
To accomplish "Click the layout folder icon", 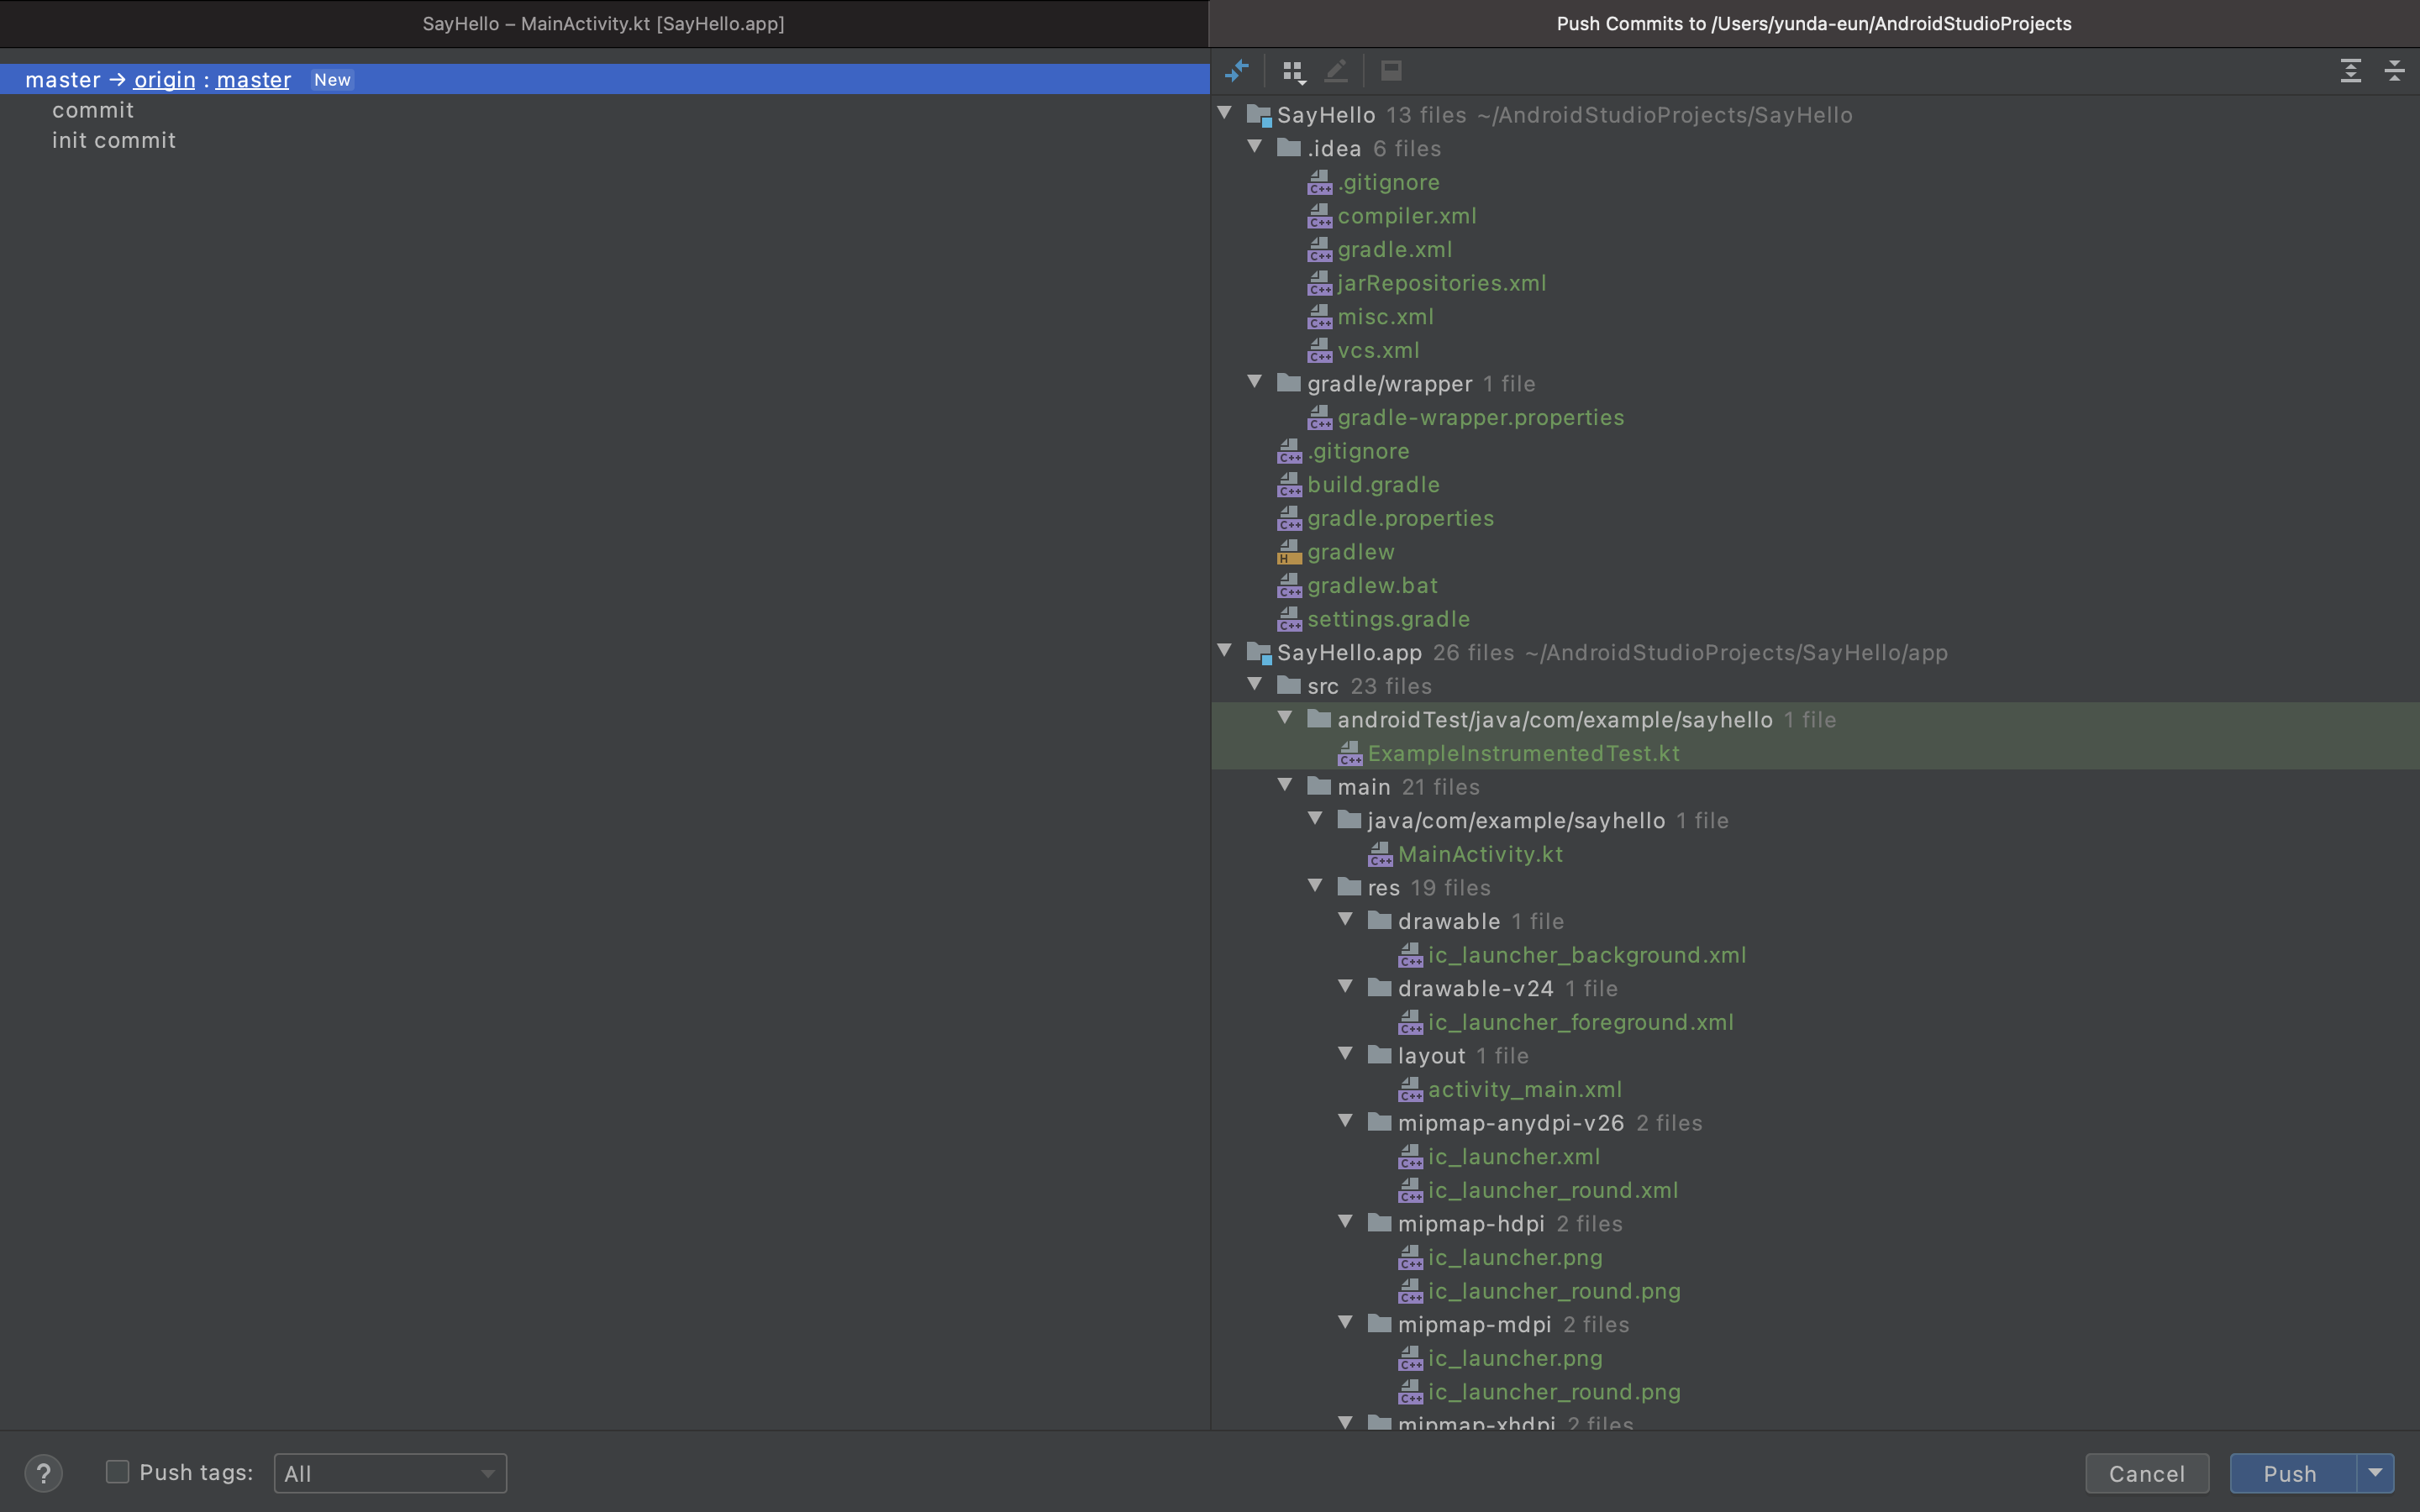I will coord(1380,1054).
